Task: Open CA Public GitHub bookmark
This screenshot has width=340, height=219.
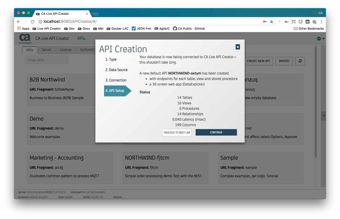Action: pyautogui.click(x=189, y=29)
